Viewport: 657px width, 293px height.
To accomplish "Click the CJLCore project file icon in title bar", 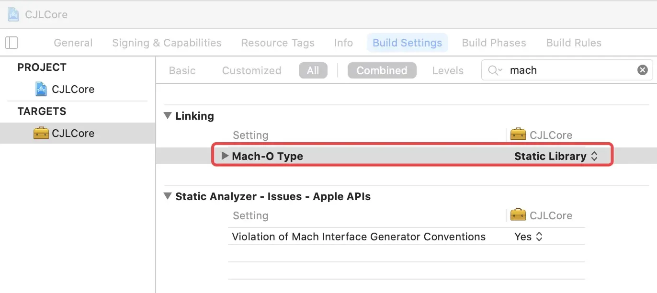I will 13,14.
